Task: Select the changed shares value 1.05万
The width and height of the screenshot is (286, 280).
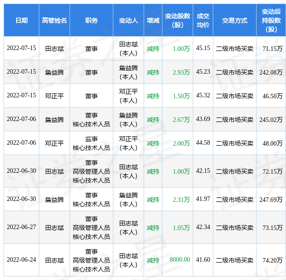Action: 181,228
